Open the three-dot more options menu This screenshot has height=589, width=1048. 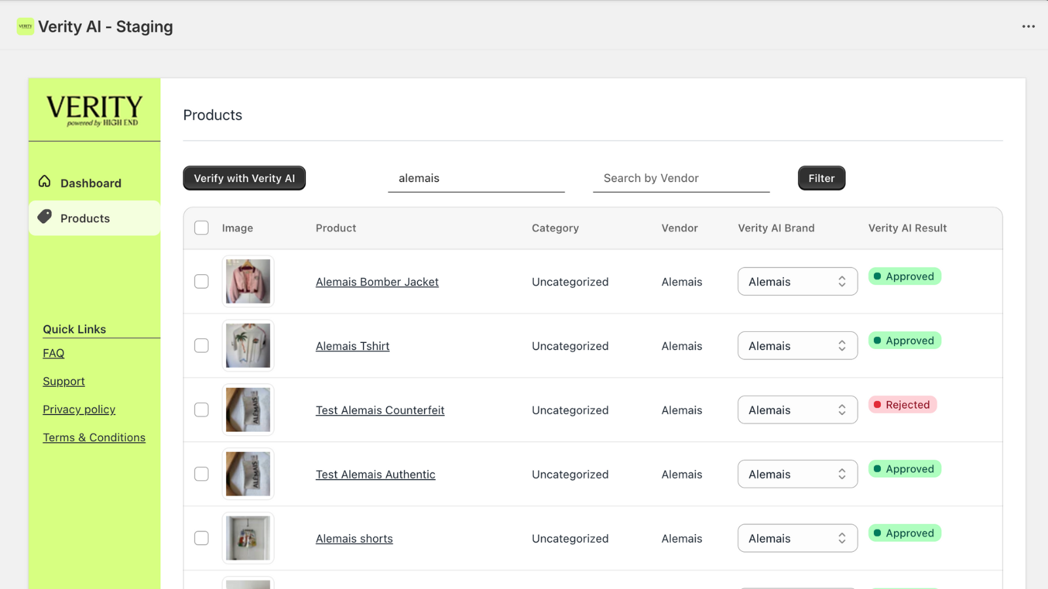(1028, 27)
